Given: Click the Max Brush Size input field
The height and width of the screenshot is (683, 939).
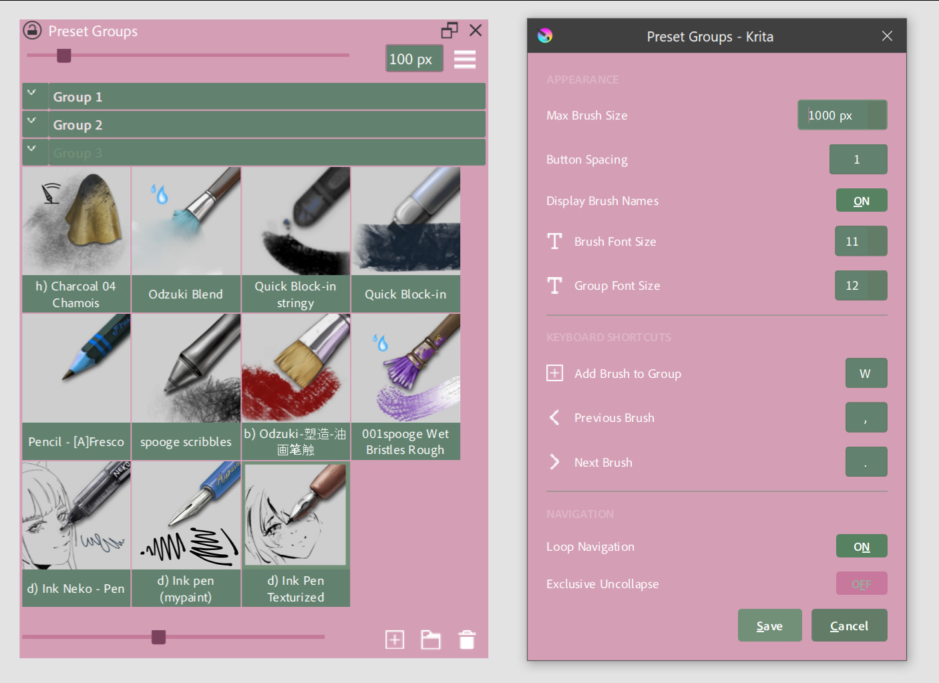Looking at the screenshot, I should tap(841, 116).
